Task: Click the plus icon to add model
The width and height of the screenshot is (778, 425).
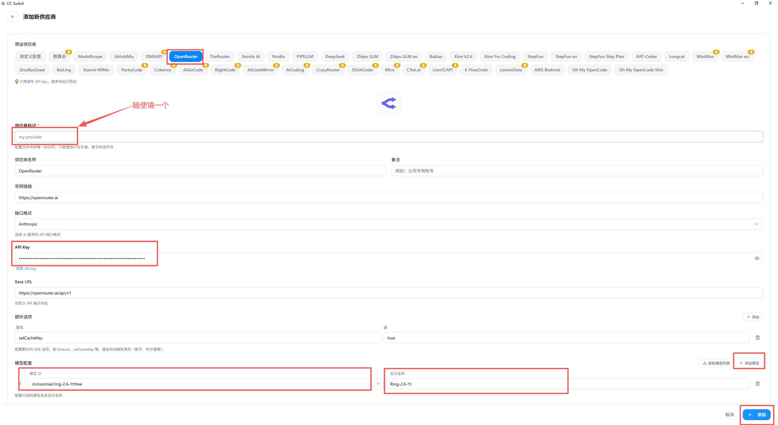Action: 741,363
